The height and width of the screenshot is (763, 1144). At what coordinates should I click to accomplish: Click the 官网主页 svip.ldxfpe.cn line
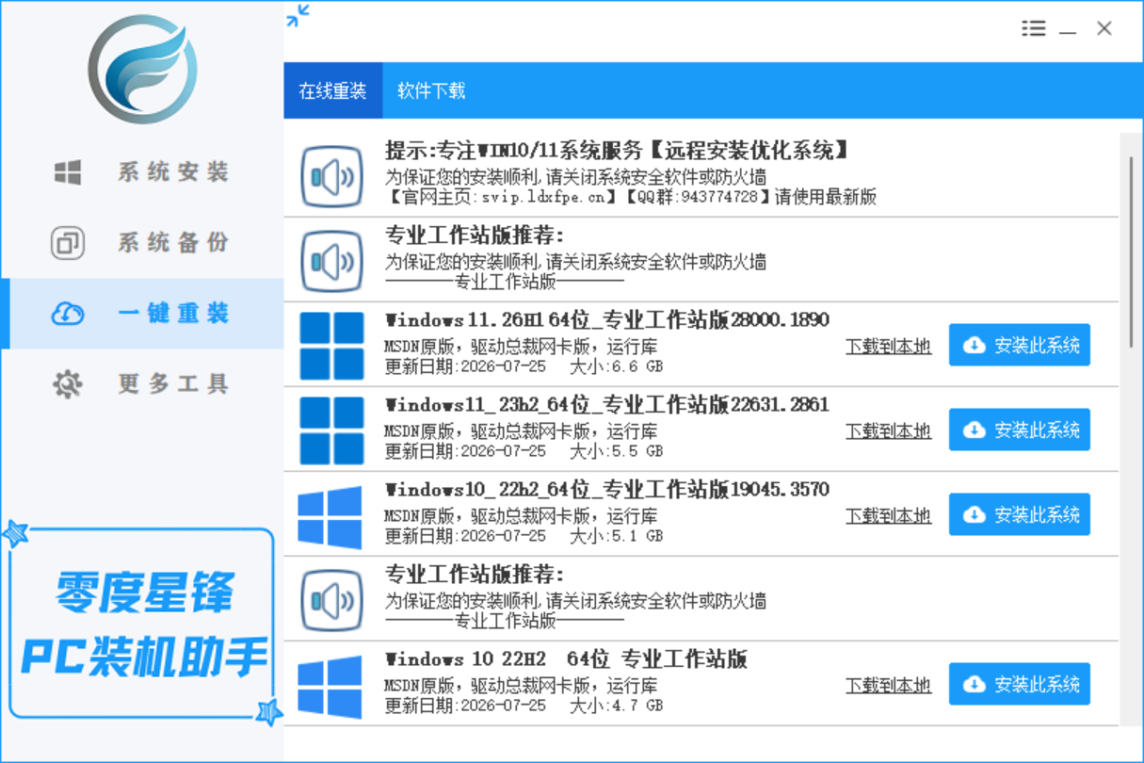[x=631, y=197]
